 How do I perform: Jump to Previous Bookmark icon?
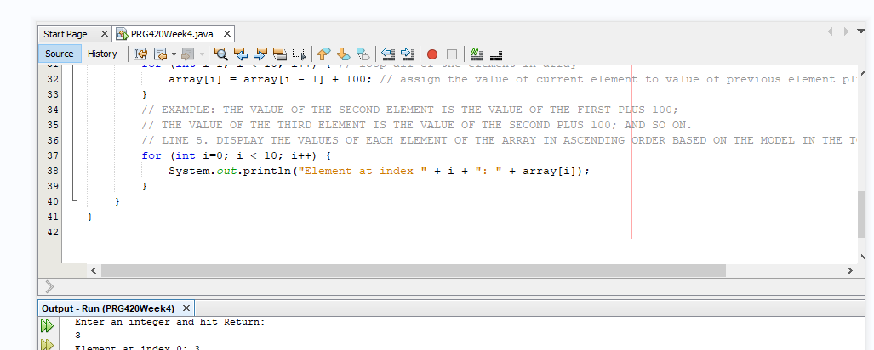(x=324, y=54)
